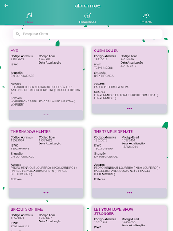The width and height of the screenshot is (173, 231).
Task: Open THE TEMPLE OF HATE work title
Action: 114,132
